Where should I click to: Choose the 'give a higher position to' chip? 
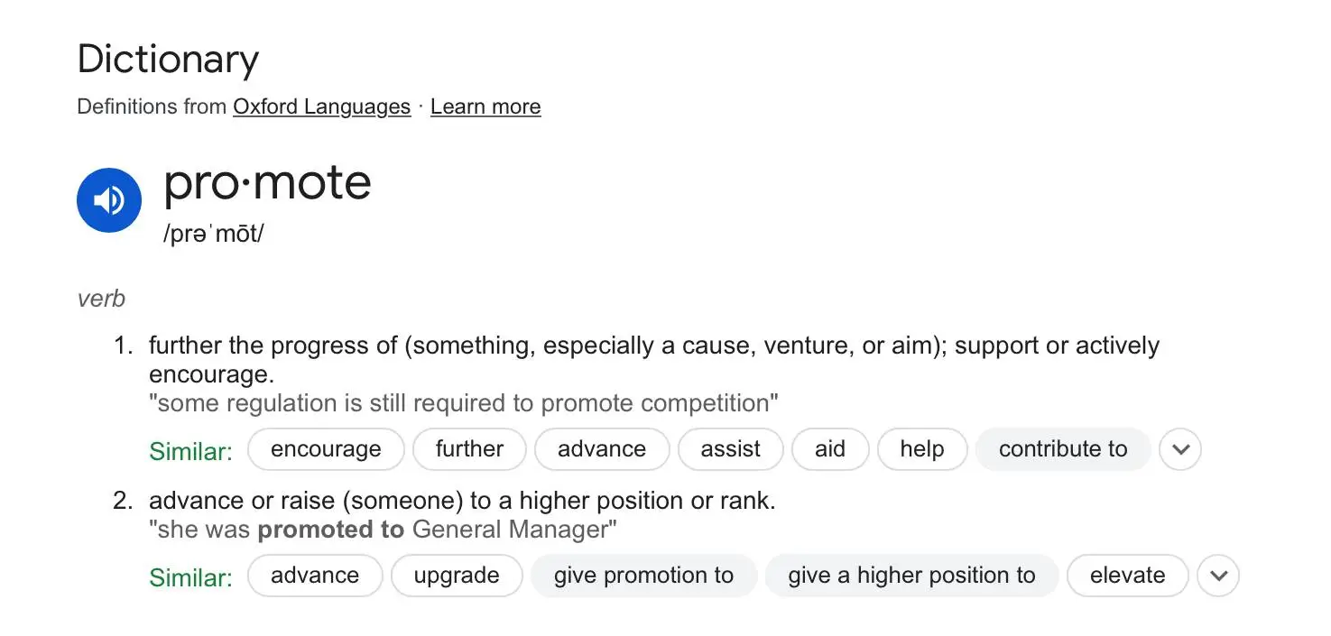pos(911,576)
